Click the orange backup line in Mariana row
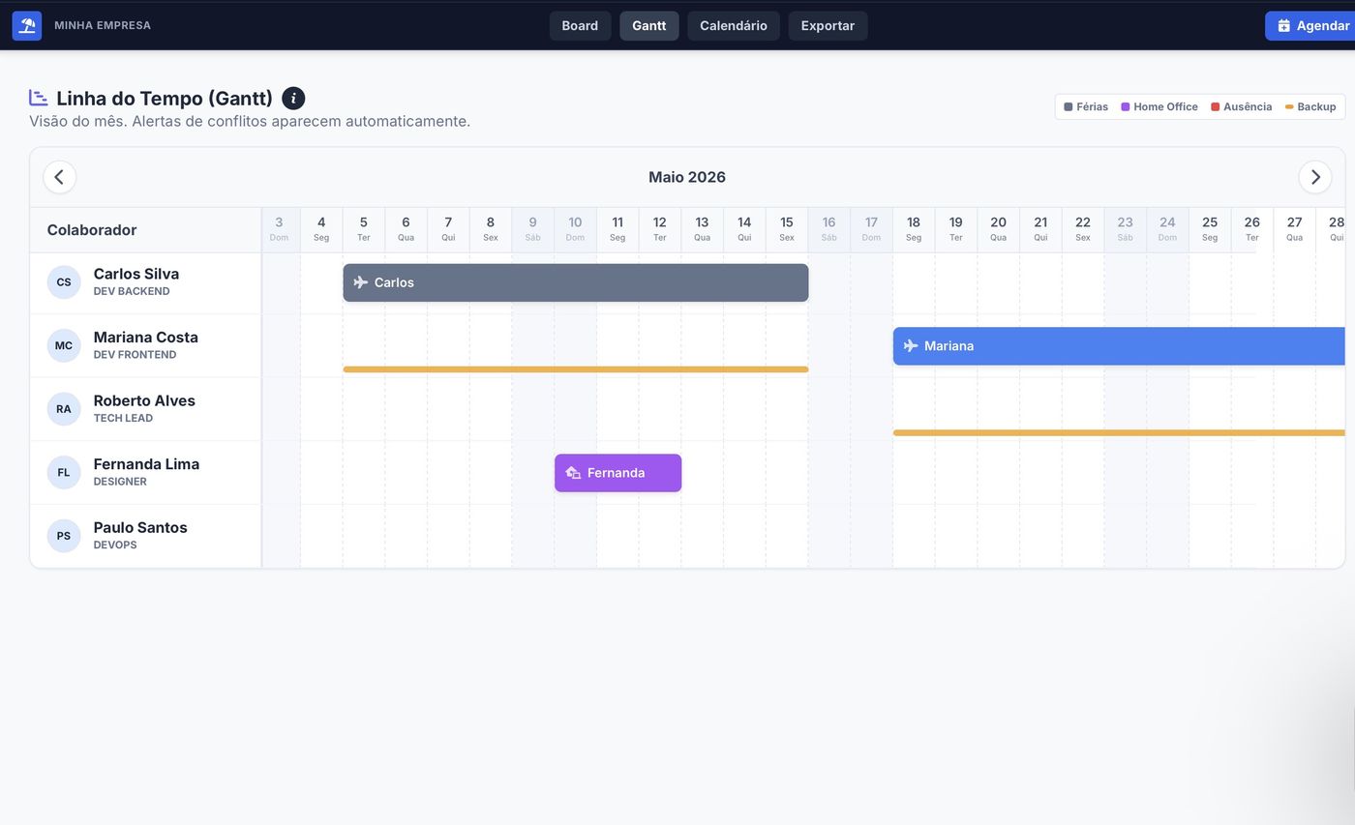 pos(576,369)
